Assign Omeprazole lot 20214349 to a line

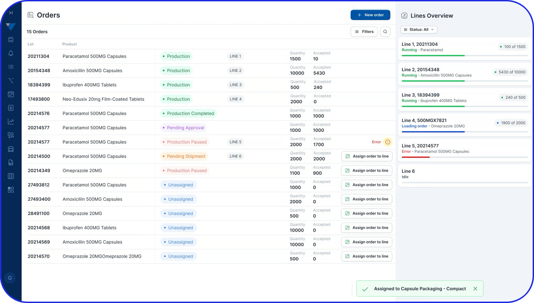[x=366, y=171]
